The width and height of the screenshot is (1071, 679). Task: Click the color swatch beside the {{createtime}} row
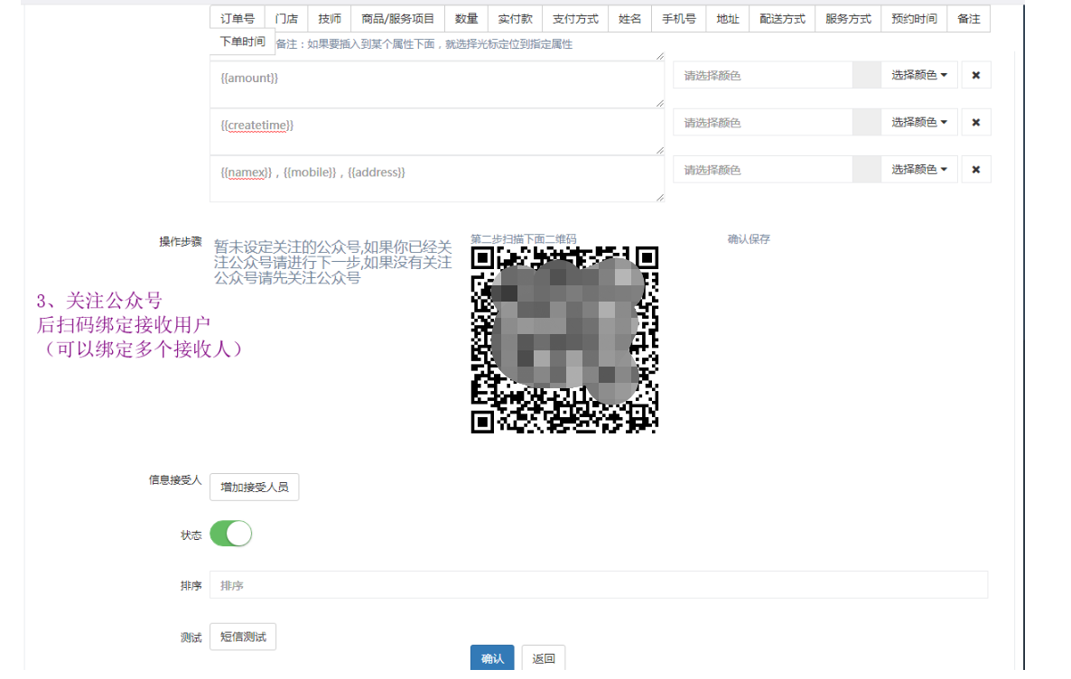tap(867, 122)
